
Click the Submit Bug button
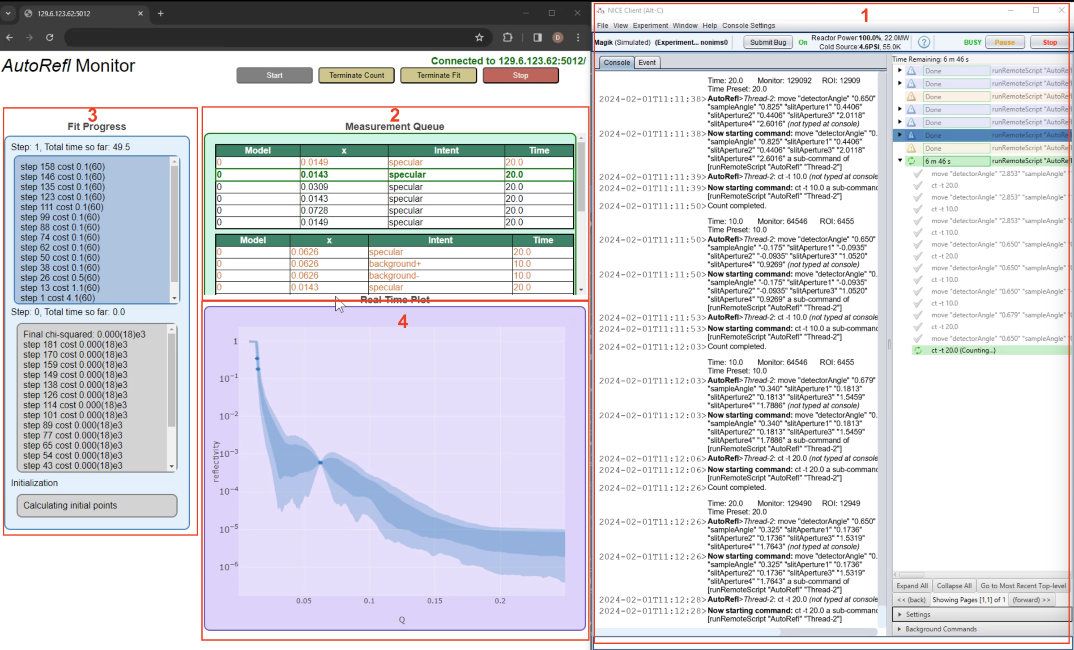click(x=768, y=42)
